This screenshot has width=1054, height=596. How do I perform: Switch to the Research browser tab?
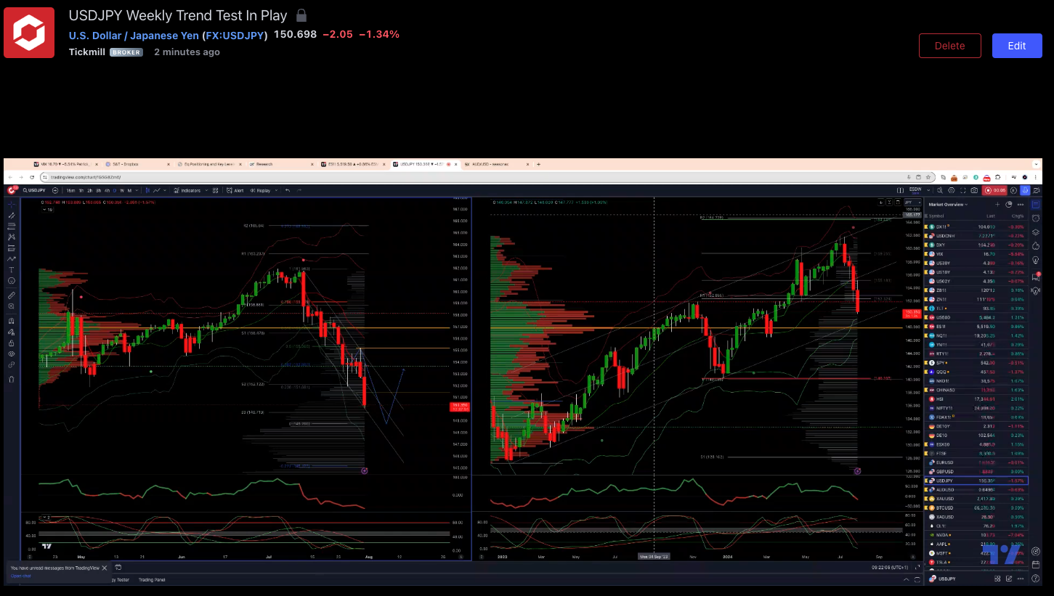pyautogui.click(x=280, y=164)
